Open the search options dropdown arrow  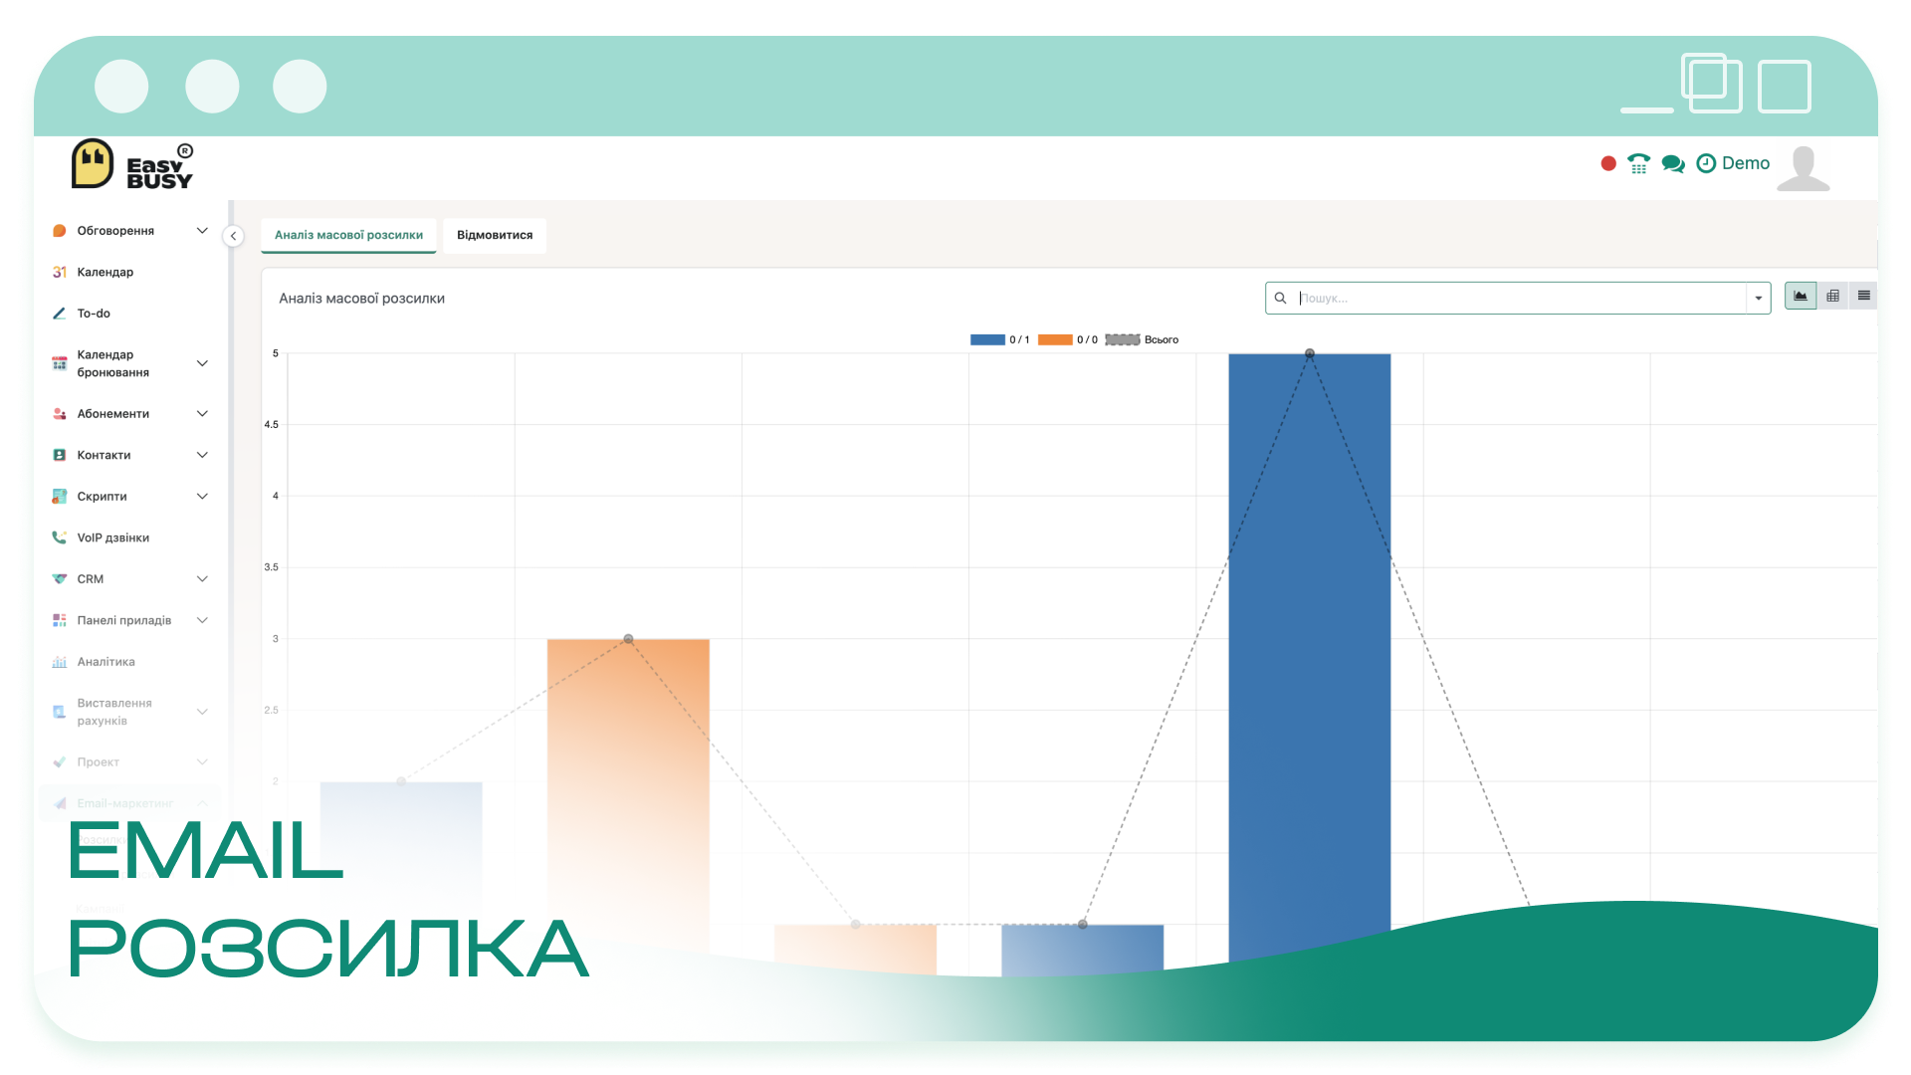click(1759, 298)
